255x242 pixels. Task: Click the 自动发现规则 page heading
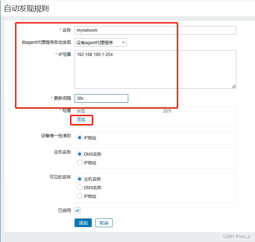click(x=26, y=9)
